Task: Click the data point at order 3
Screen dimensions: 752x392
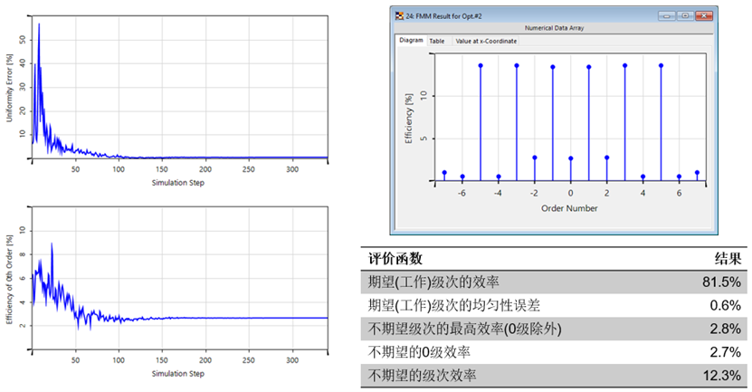Action: 625,66
